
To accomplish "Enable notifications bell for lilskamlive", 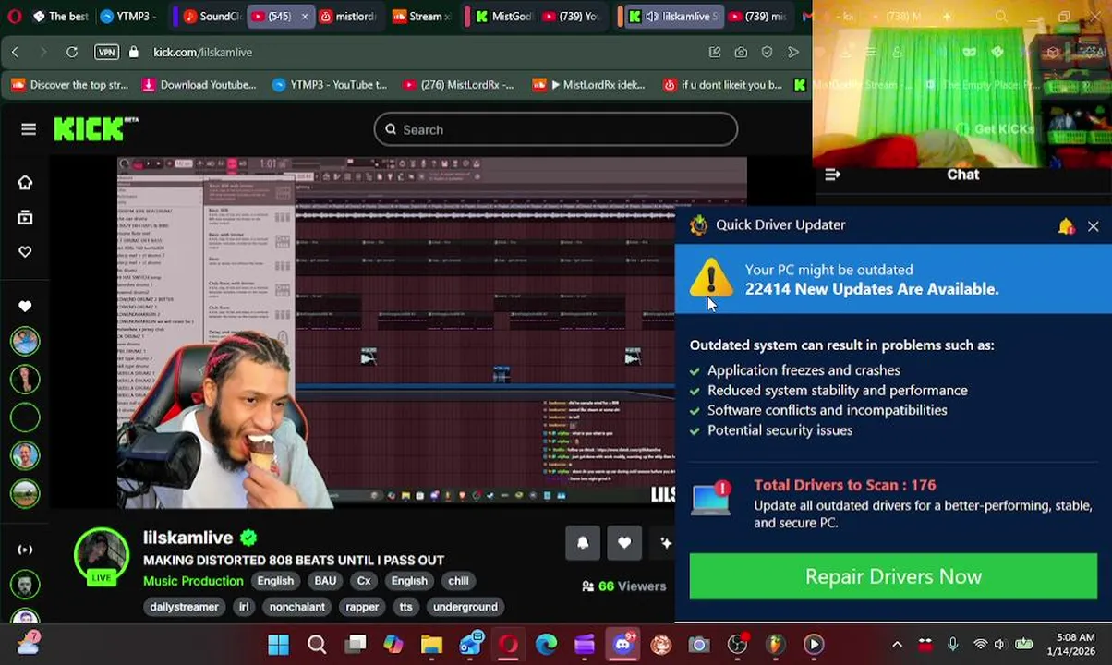I will pyautogui.click(x=583, y=543).
